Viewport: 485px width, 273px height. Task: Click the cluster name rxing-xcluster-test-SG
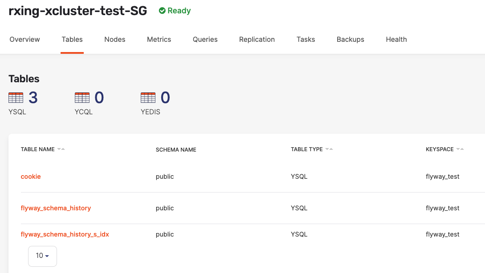(x=77, y=11)
